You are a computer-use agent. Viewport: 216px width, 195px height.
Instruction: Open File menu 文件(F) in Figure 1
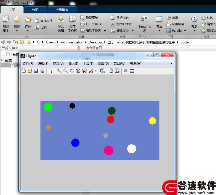(x=28, y=64)
